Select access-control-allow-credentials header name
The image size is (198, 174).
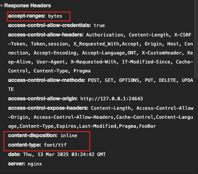[49, 25]
